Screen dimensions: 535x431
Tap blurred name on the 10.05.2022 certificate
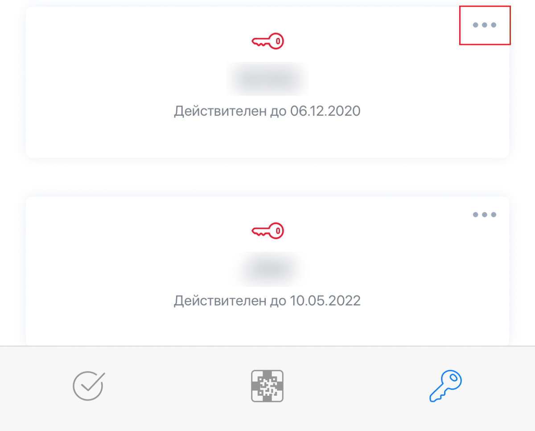click(267, 269)
